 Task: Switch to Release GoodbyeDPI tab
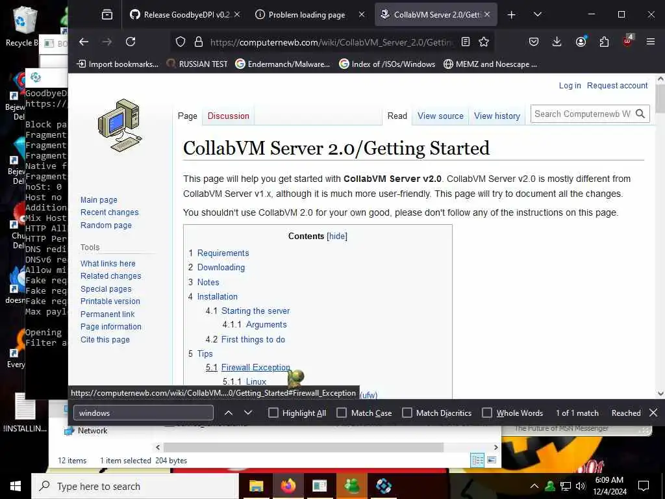(185, 15)
